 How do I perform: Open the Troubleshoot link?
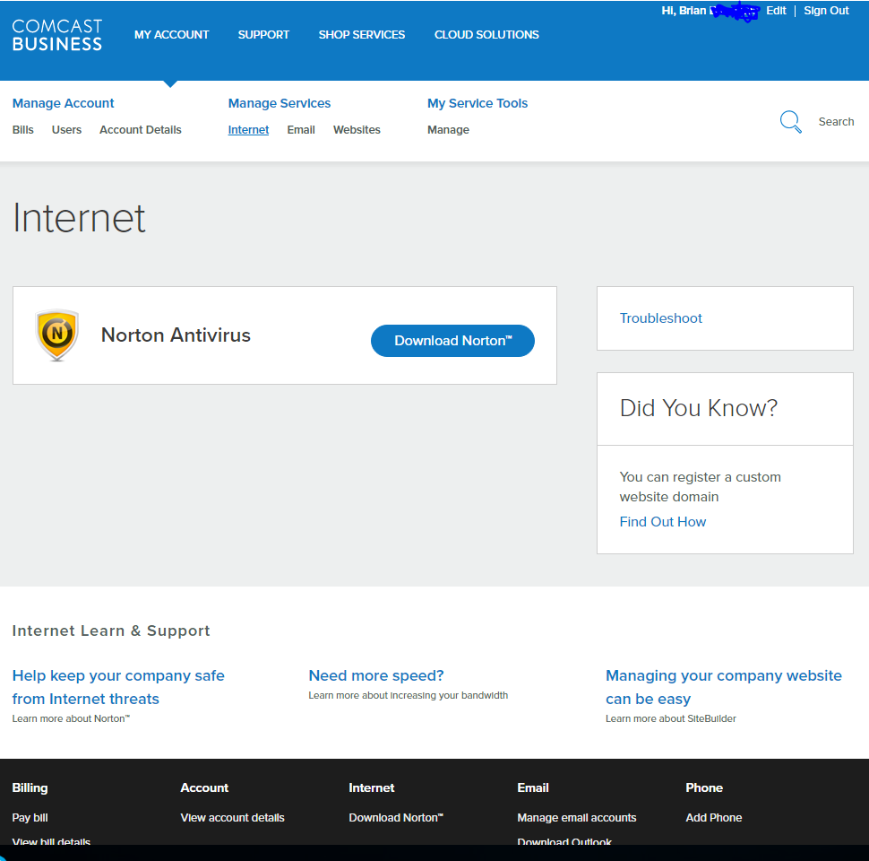(661, 318)
